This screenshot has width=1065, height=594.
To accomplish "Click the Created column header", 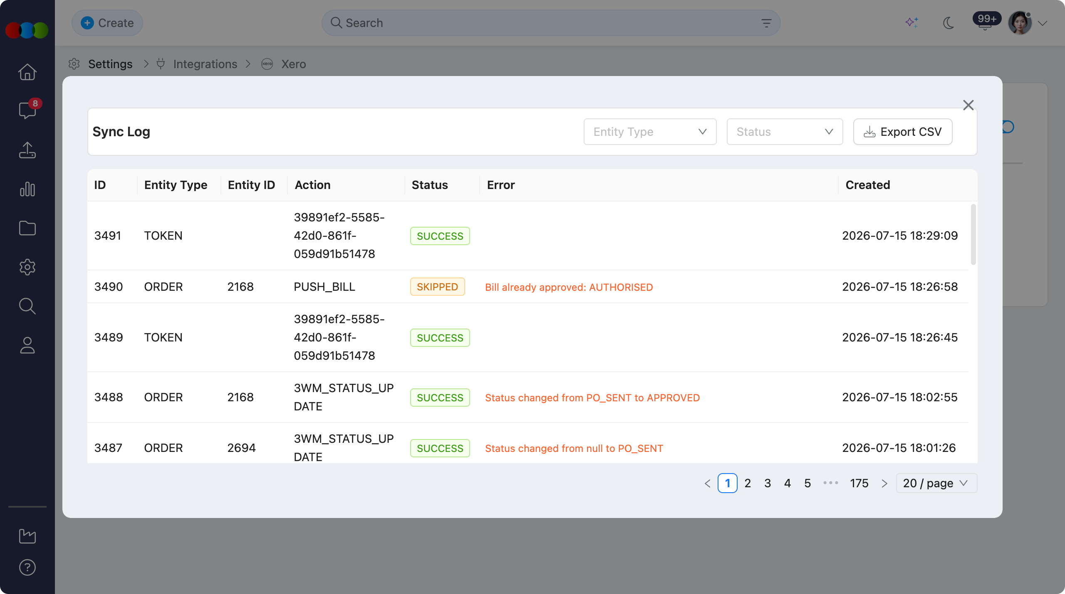I will point(868,185).
